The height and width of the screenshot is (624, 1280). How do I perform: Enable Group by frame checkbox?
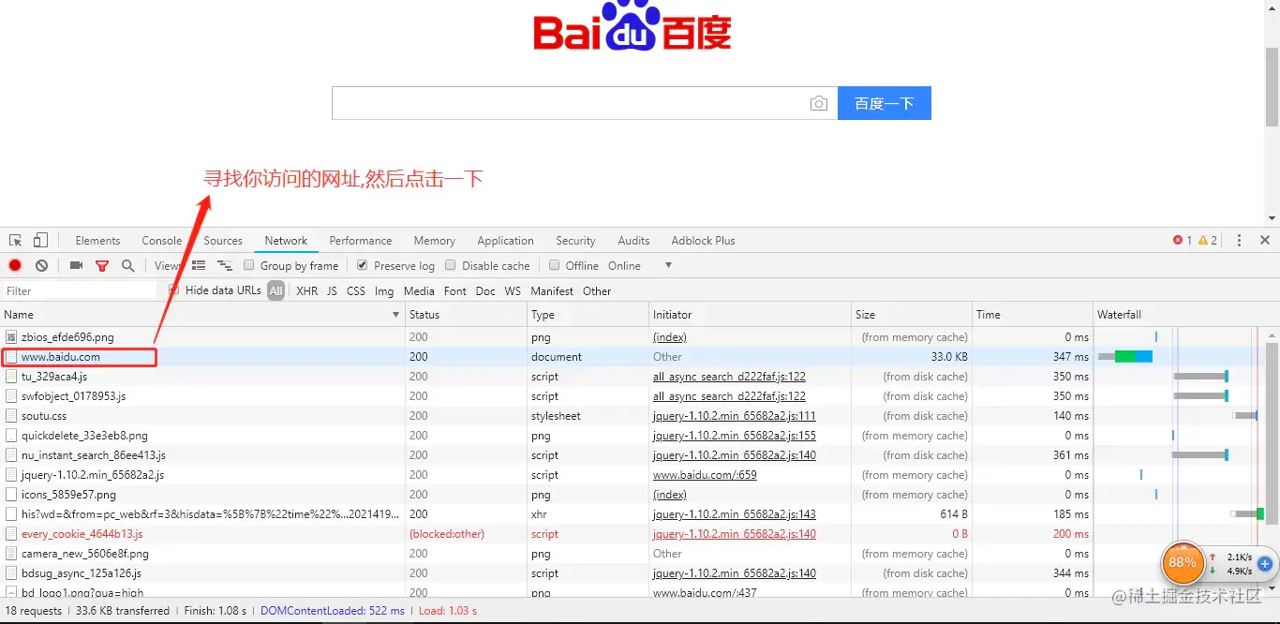[x=249, y=265]
